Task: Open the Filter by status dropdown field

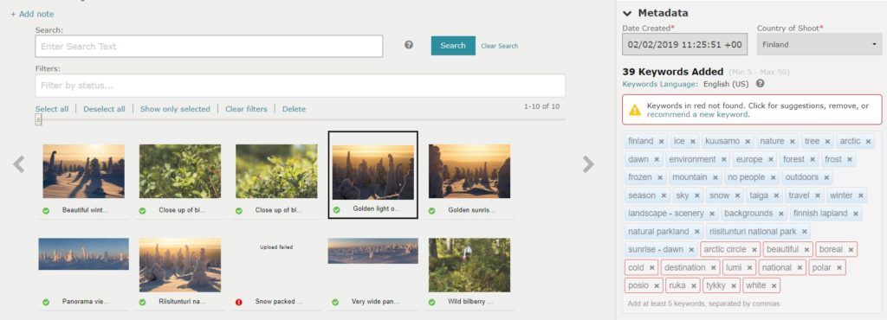Action: (x=300, y=86)
